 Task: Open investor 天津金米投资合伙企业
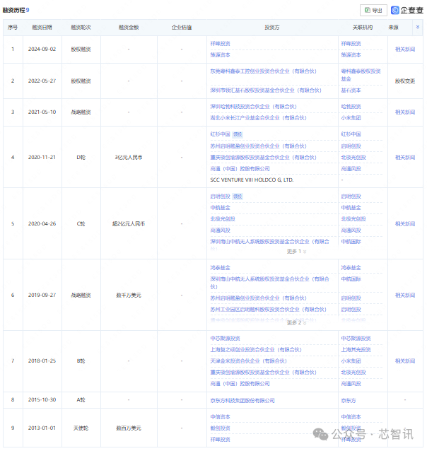click(248, 361)
